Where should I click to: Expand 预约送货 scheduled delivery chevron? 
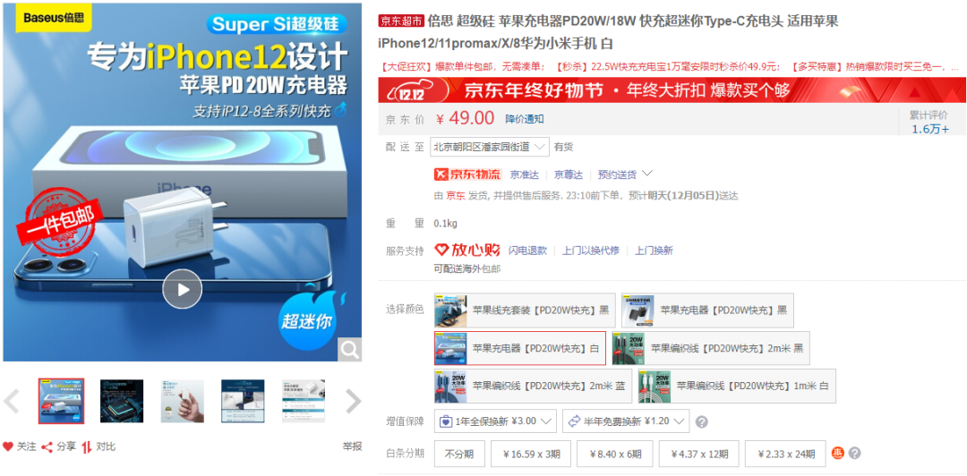647,174
